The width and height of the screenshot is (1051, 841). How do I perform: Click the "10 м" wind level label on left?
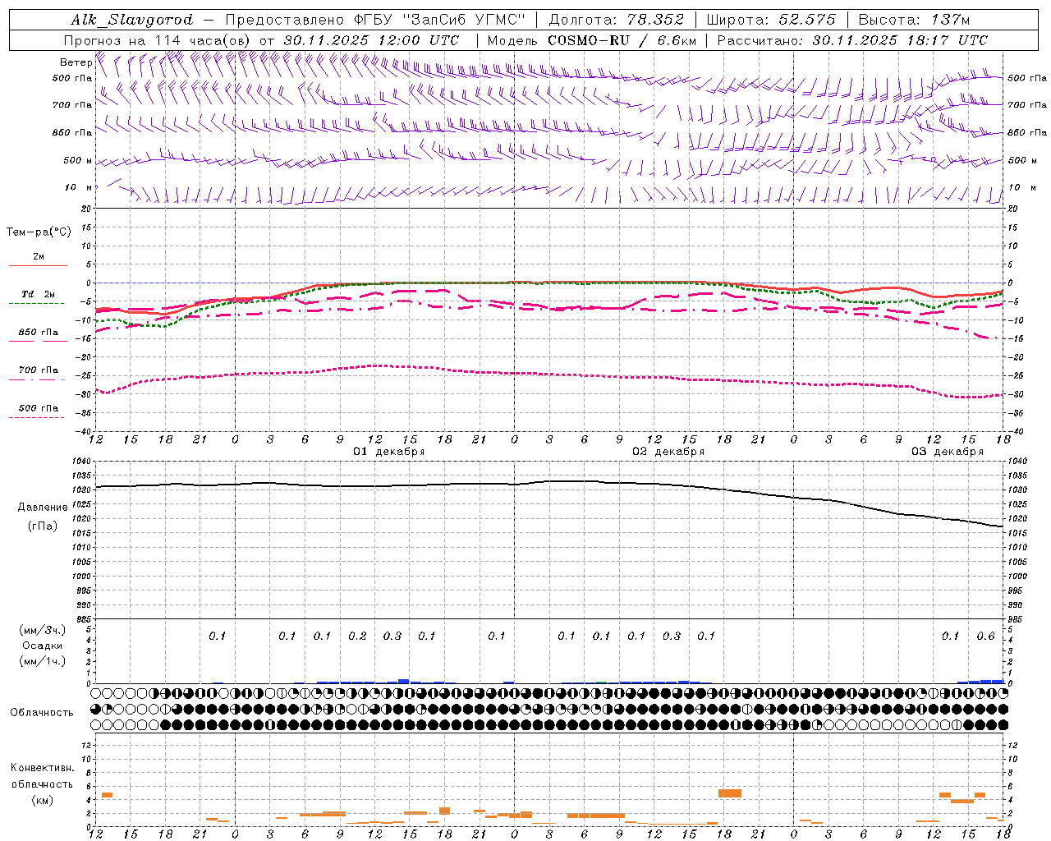(x=79, y=187)
